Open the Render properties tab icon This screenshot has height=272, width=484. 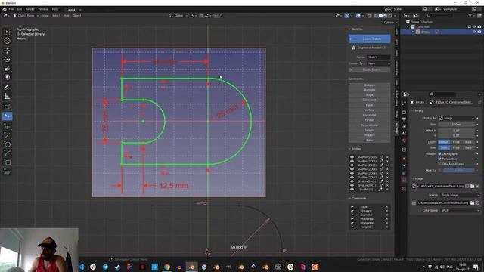[404, 112]
